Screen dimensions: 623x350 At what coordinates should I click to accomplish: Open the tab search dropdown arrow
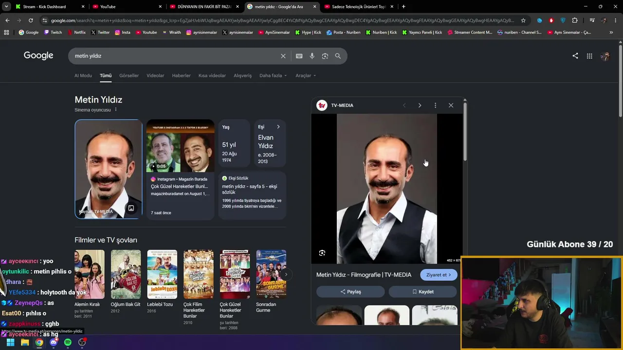[x=6, y=7]
